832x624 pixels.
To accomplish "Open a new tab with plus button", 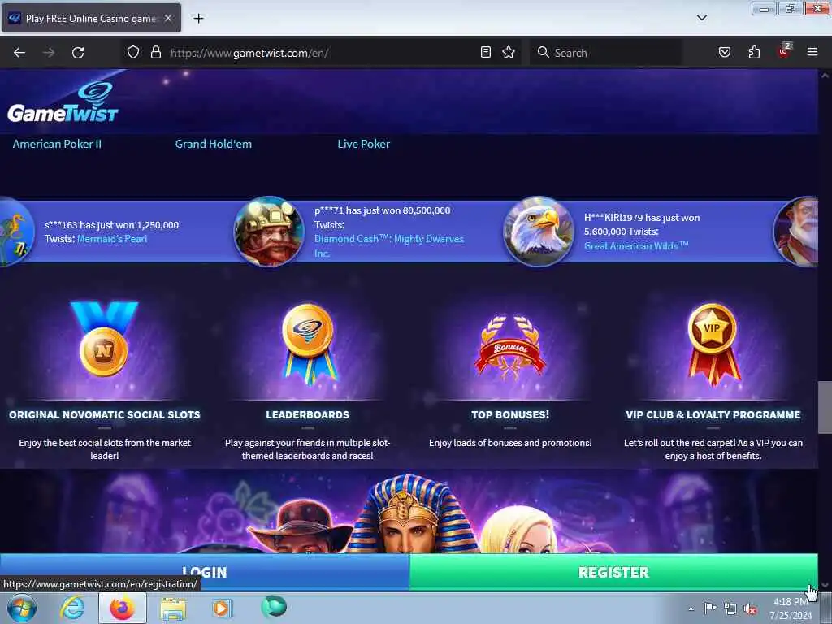I will click(x=198, y=18).
